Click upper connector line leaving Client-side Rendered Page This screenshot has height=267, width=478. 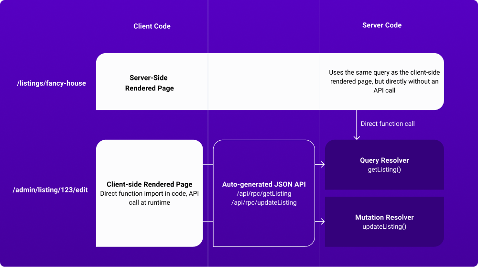208,165
